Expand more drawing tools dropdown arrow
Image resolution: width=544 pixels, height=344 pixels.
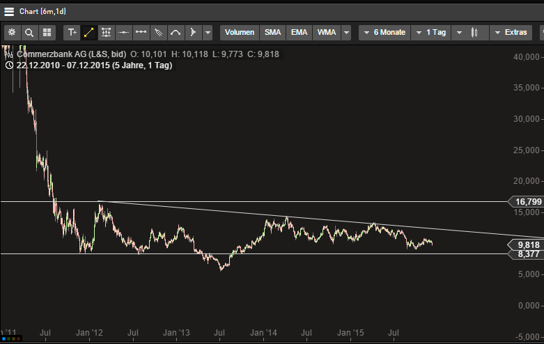pyautogui.click(x=207, y=33)
